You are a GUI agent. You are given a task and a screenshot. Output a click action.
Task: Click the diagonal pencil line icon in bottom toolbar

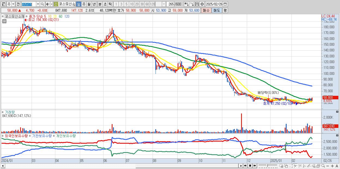309,166
